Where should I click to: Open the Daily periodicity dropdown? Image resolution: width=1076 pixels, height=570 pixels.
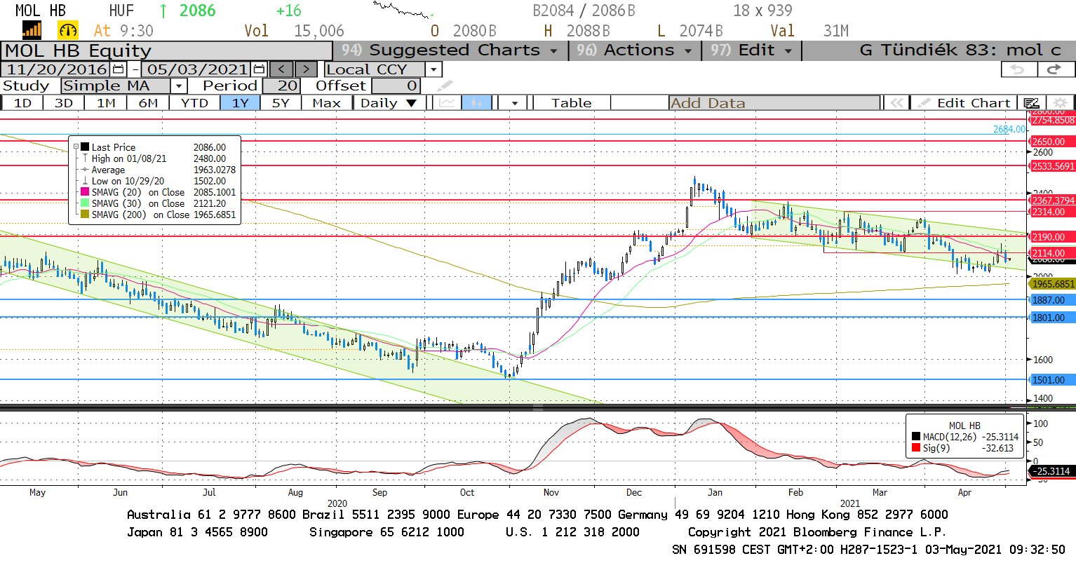point(389,103)
